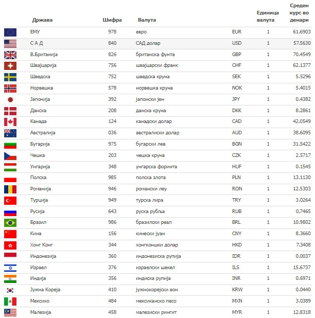Click the Switzerland flag icon
This screenshot has width=315, height=318.
pyautogui.click(x=10, y=66)
